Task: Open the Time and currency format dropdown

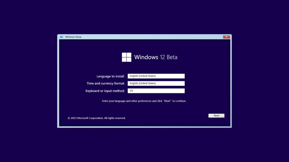Action: click(x=156, y=83)
